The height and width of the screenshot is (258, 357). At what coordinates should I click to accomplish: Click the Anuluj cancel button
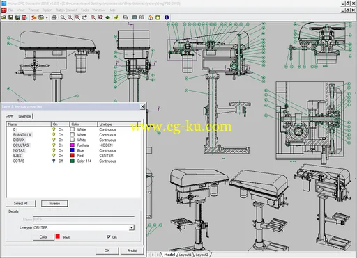click(132, 250)
